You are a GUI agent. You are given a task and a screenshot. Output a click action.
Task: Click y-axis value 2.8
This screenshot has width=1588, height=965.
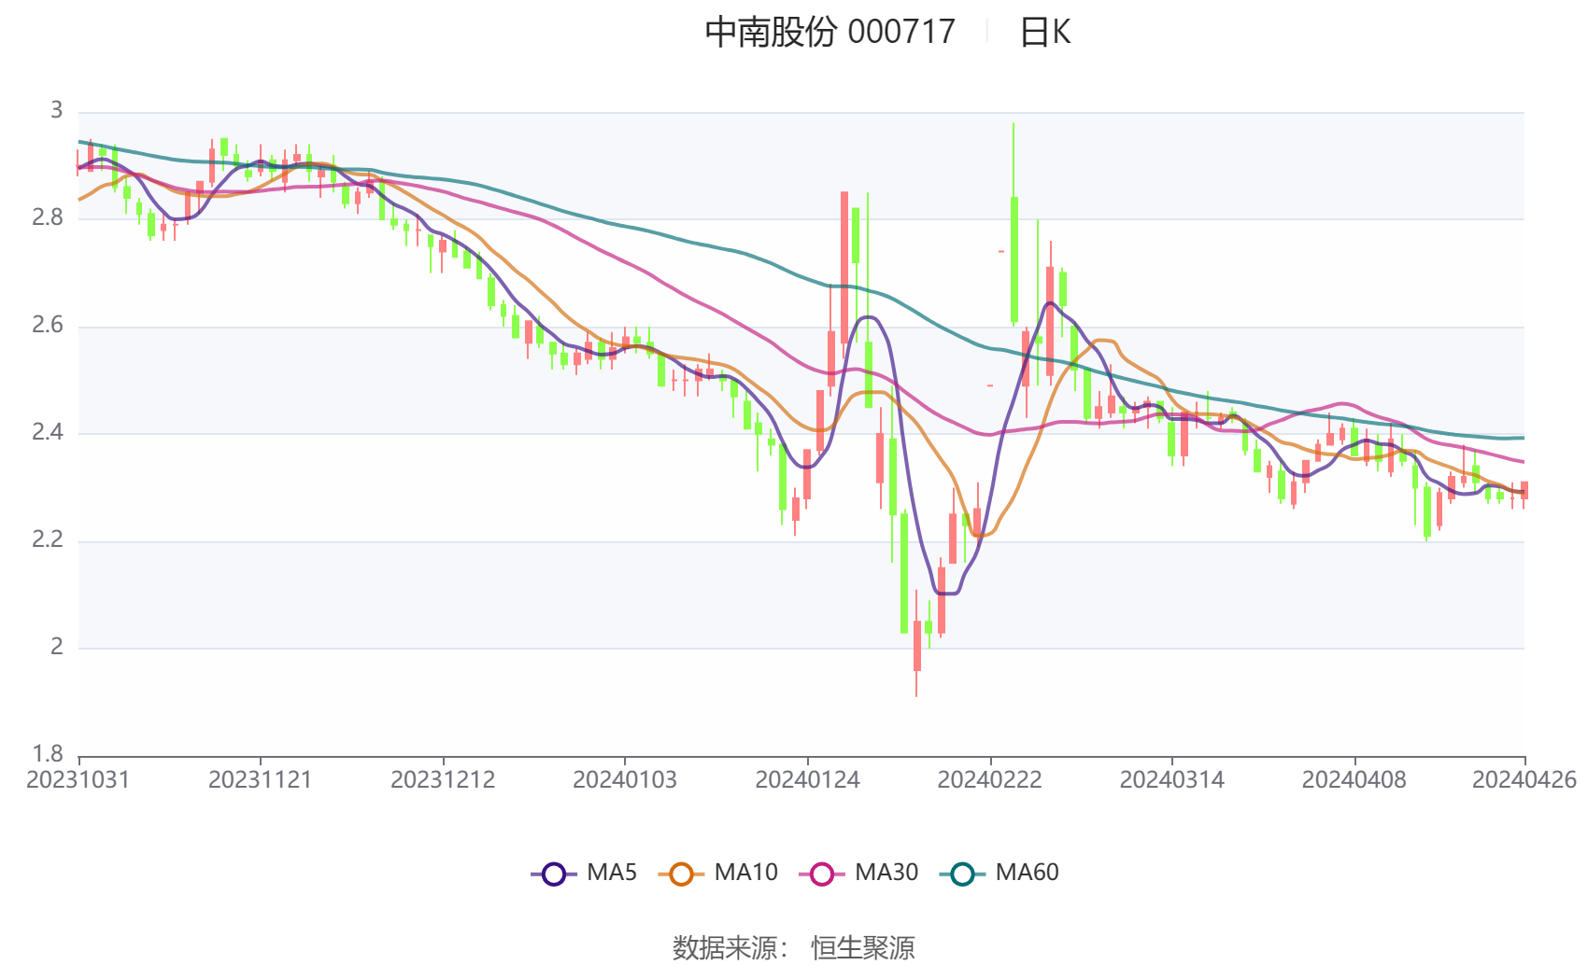point(48,217)
